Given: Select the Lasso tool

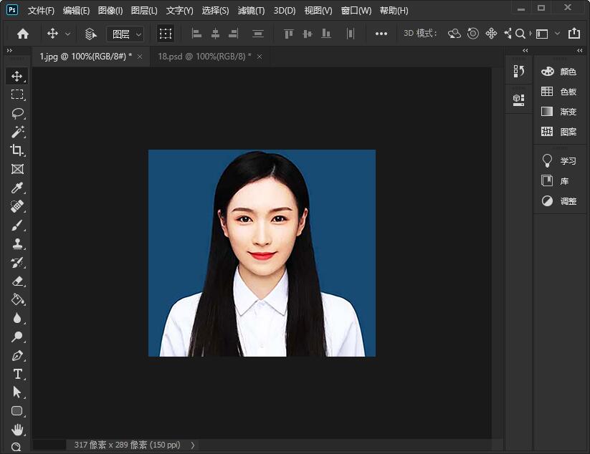Looking at the screenshot, I should pos(17,113).
